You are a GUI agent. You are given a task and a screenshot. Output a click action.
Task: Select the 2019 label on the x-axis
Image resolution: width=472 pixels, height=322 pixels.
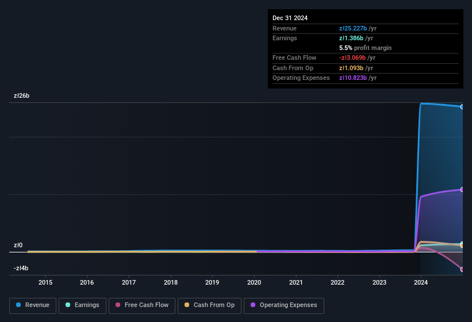pyautogui.click(x=212, y=282)
